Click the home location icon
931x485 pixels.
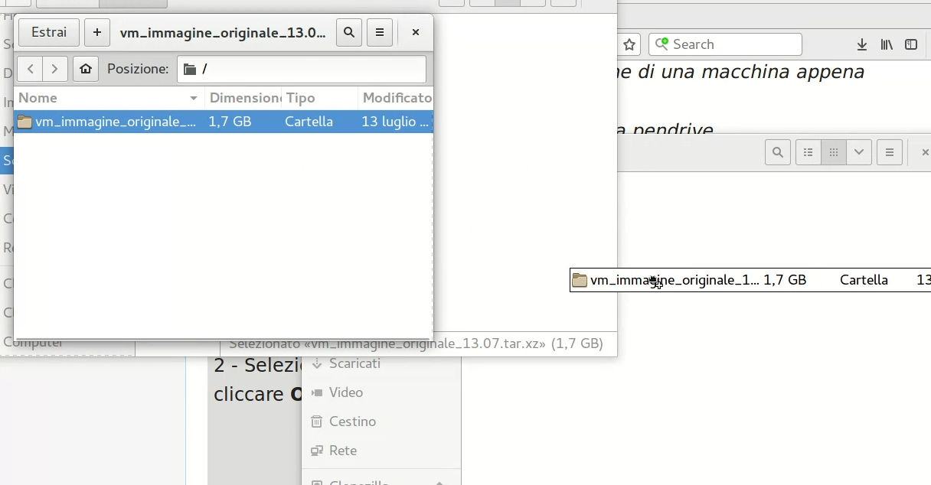point(86,69)
